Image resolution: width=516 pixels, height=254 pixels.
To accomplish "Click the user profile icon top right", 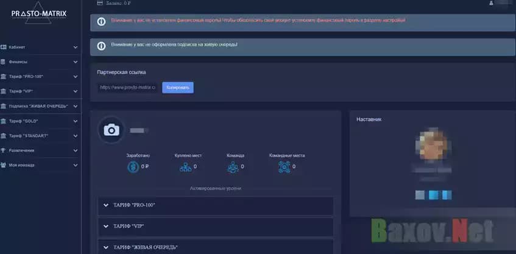I will [x=491, y=3].
